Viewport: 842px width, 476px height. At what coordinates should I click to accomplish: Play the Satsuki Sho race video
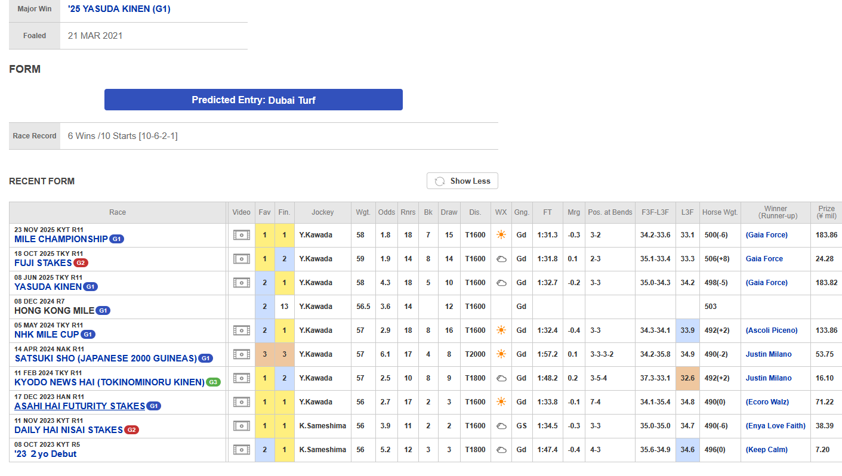tap(241, 354)
